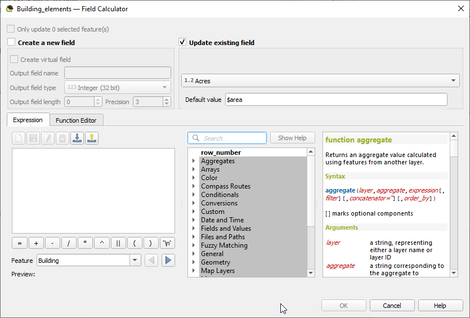Viewport: 470px width, 318px height.
Task: Expand the Geometry function group
Action: pos(194,262)
